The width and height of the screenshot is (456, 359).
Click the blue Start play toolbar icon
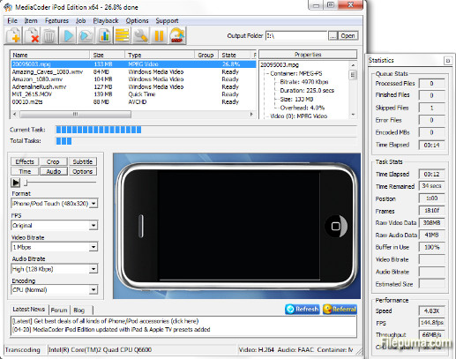[68, 35]
